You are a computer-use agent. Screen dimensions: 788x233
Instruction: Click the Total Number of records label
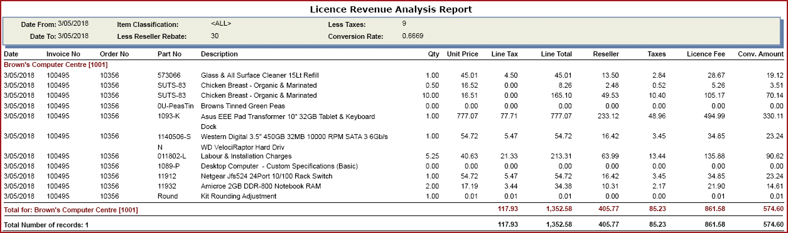46,224
